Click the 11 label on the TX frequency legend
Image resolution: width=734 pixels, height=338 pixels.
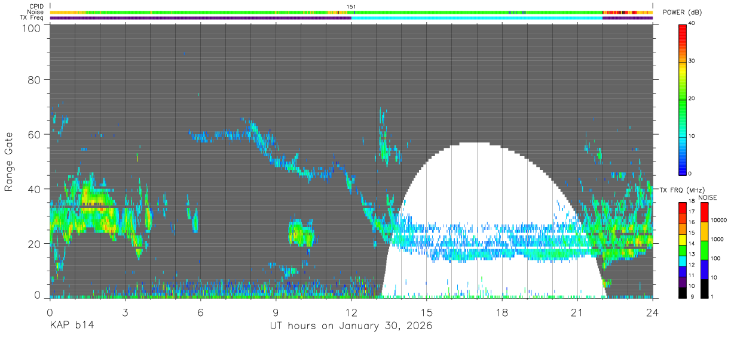coord(691,275)
